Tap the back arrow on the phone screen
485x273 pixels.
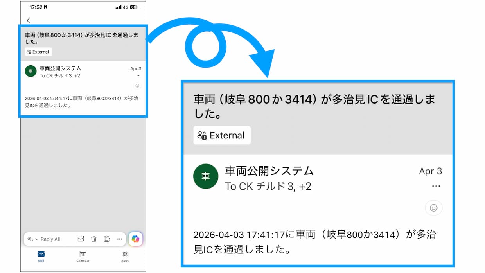tap(29, 20)
